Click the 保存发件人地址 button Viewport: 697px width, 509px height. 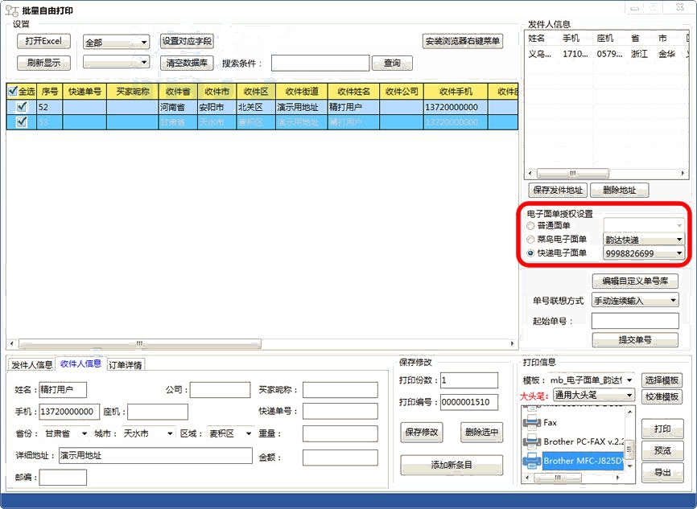tap(557, 190)
